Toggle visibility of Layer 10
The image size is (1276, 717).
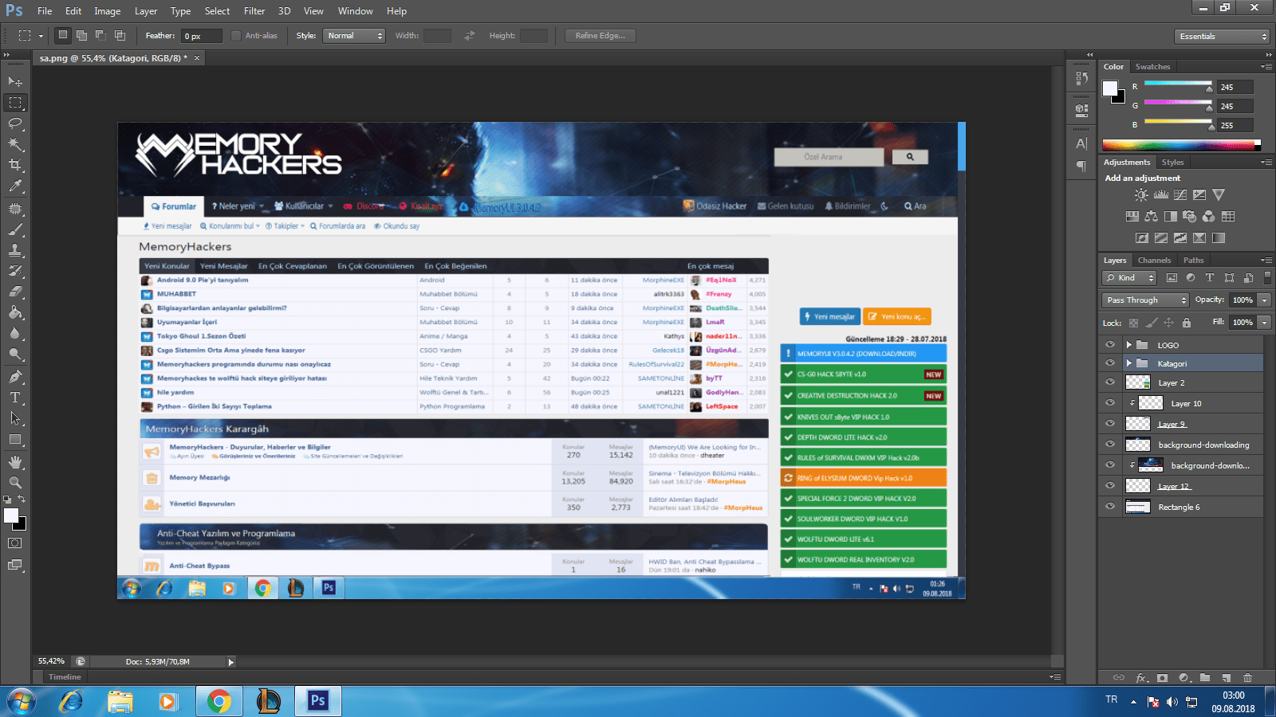pyautogui.click(x=1110, y=403)
